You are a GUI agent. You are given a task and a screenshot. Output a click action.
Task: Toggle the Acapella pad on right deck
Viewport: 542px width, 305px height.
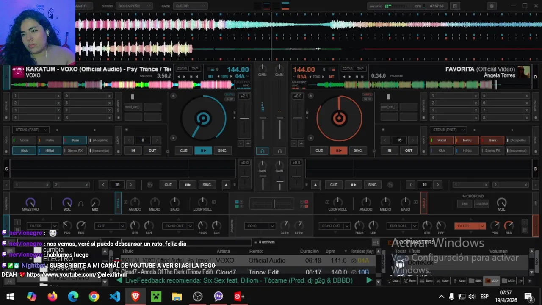pos(518,140)
